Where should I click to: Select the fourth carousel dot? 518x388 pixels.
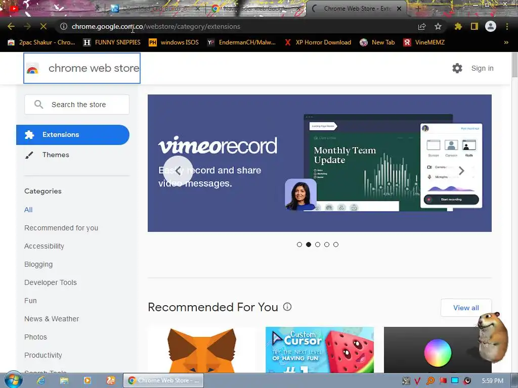[327, 245]
